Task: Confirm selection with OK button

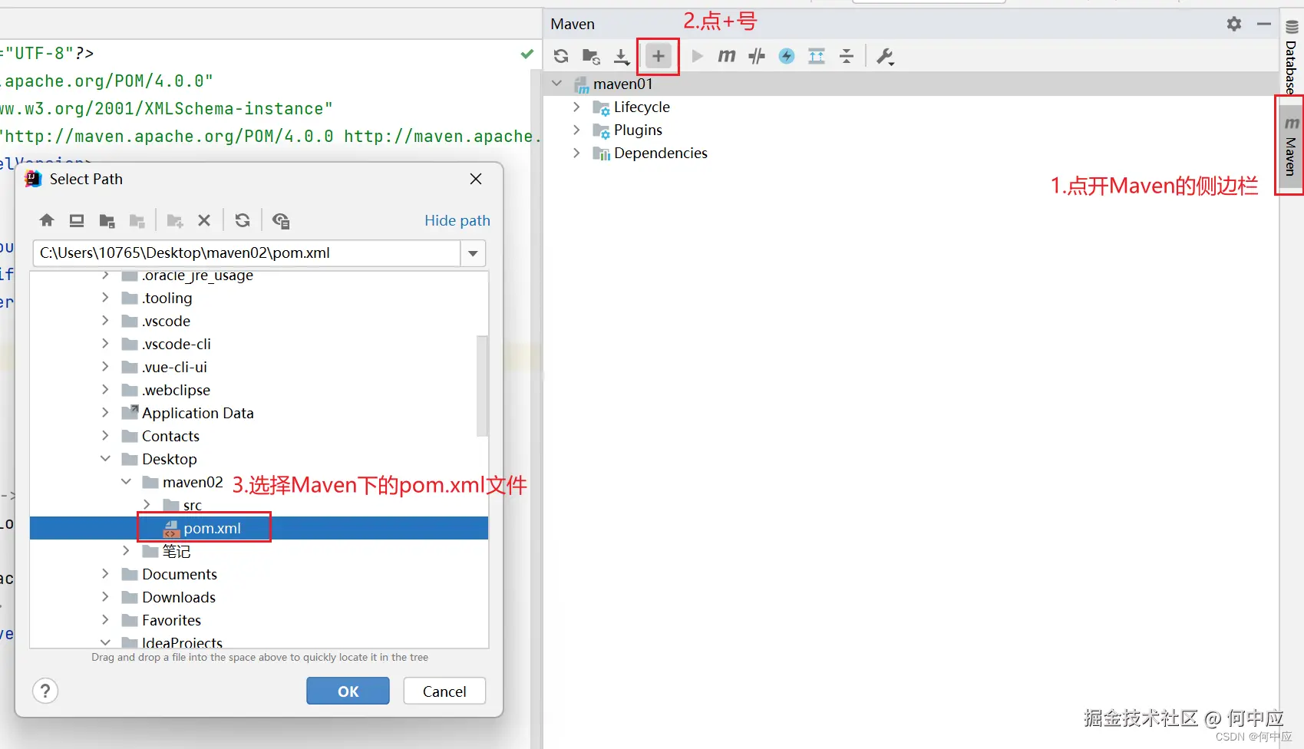Action: (x=348, y=691)
